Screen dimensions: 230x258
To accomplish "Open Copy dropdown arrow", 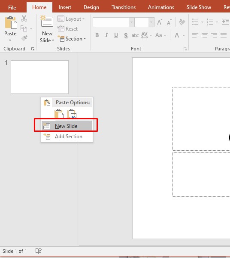I will [x=31, y=29].
